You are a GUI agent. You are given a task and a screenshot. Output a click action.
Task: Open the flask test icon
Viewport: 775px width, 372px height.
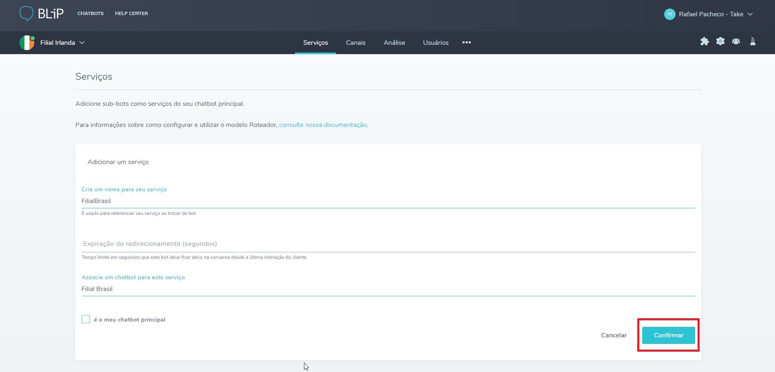(753, 42)
